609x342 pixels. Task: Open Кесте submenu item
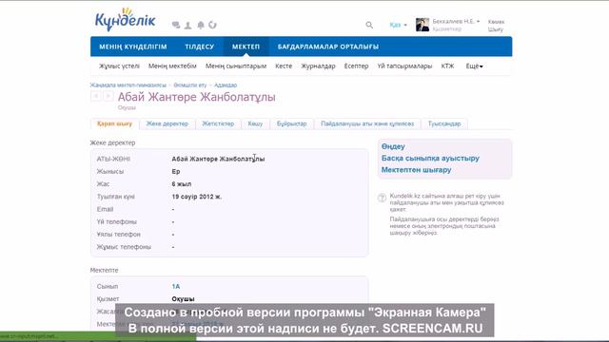pos(284,66)
